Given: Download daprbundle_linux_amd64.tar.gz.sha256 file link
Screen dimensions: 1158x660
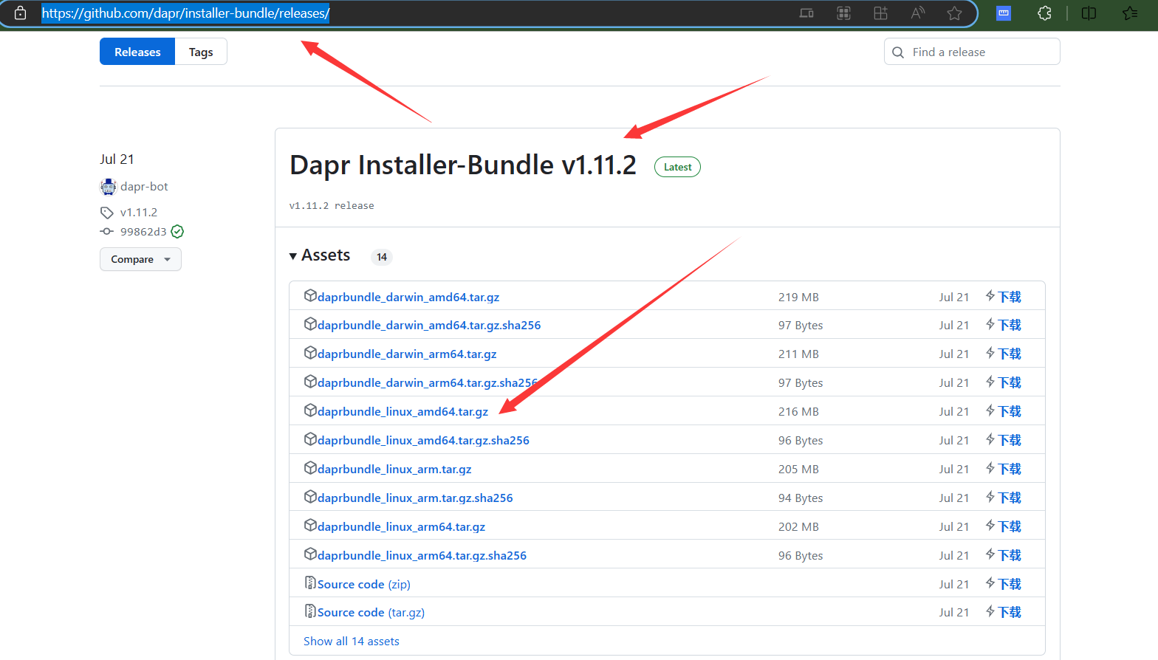Looking at the screenshot, I should tap(423, 441).
